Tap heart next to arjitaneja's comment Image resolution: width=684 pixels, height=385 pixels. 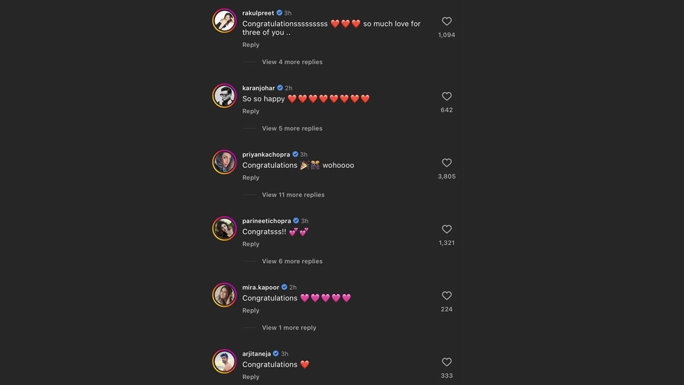point(447,362)
